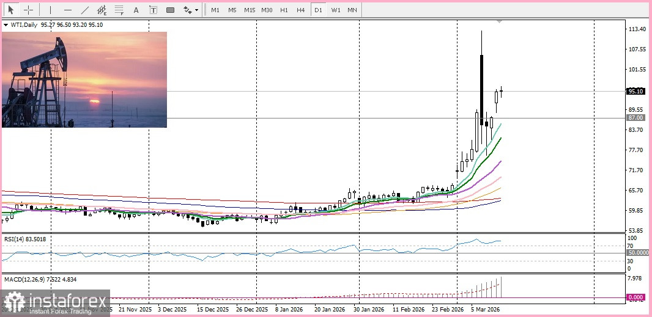Click the M15 timeframe button
652x317 pixels.
249,10
